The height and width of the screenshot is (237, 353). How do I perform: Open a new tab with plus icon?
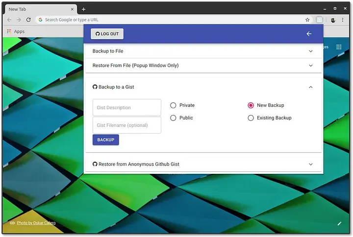point(83,9)
